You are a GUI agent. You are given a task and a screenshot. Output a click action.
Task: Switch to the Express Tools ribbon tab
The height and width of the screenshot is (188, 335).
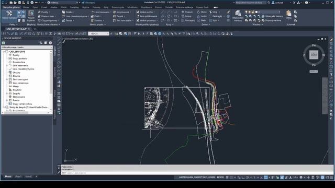pyautogui.click(x=202, y=7)
